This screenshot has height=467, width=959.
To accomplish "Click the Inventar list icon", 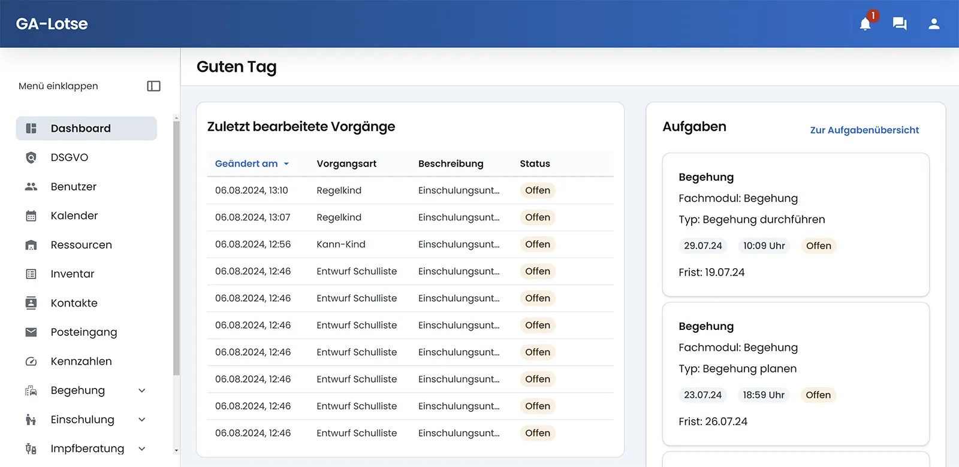I will point(31,274).
